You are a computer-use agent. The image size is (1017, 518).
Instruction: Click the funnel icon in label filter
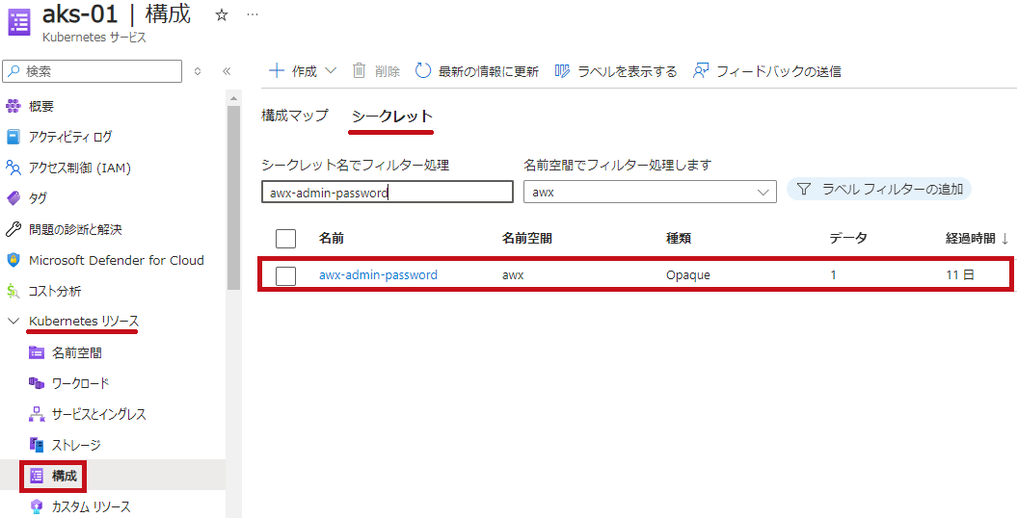click(x=804, y=189)
